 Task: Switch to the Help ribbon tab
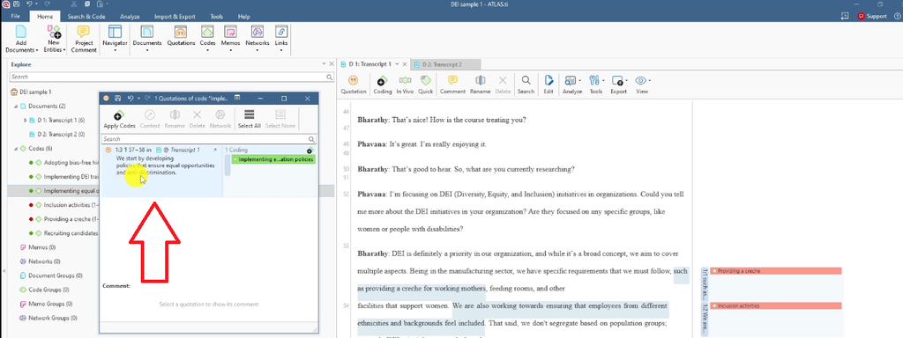(243, 17)
